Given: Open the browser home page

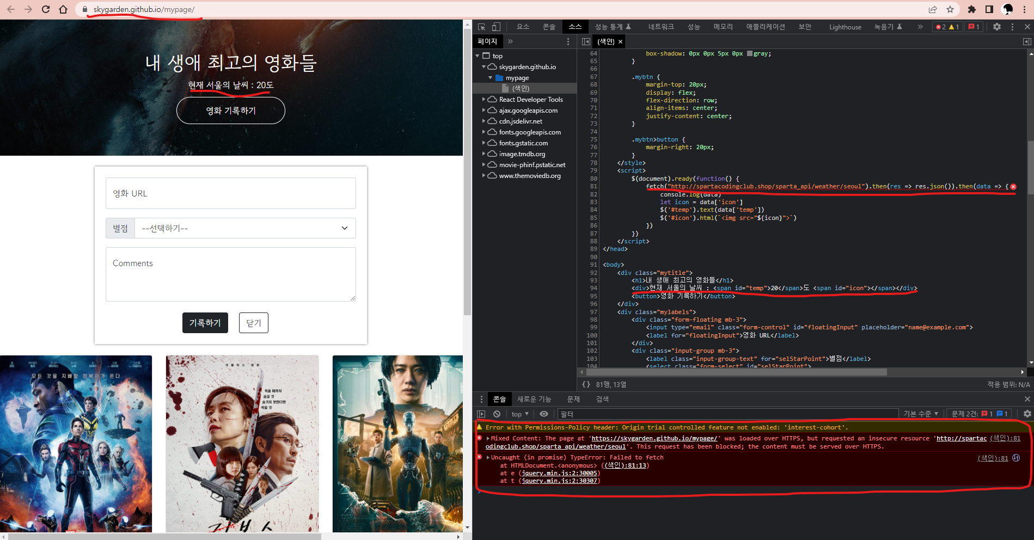Looking at the screenshot, I should (x=63, y=9).
